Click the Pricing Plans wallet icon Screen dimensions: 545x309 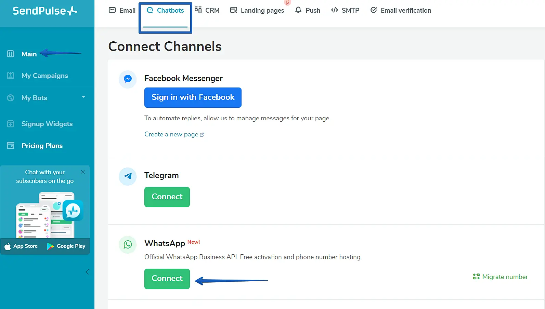[11, 146]
